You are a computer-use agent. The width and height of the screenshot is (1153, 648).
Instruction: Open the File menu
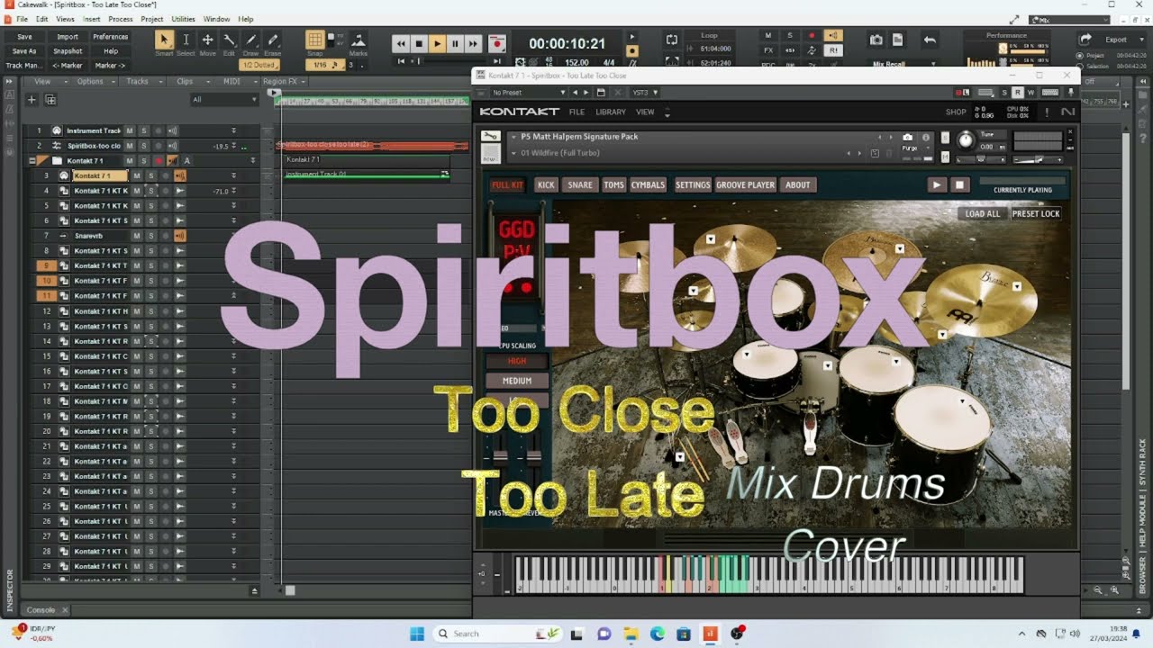(22, 19)
